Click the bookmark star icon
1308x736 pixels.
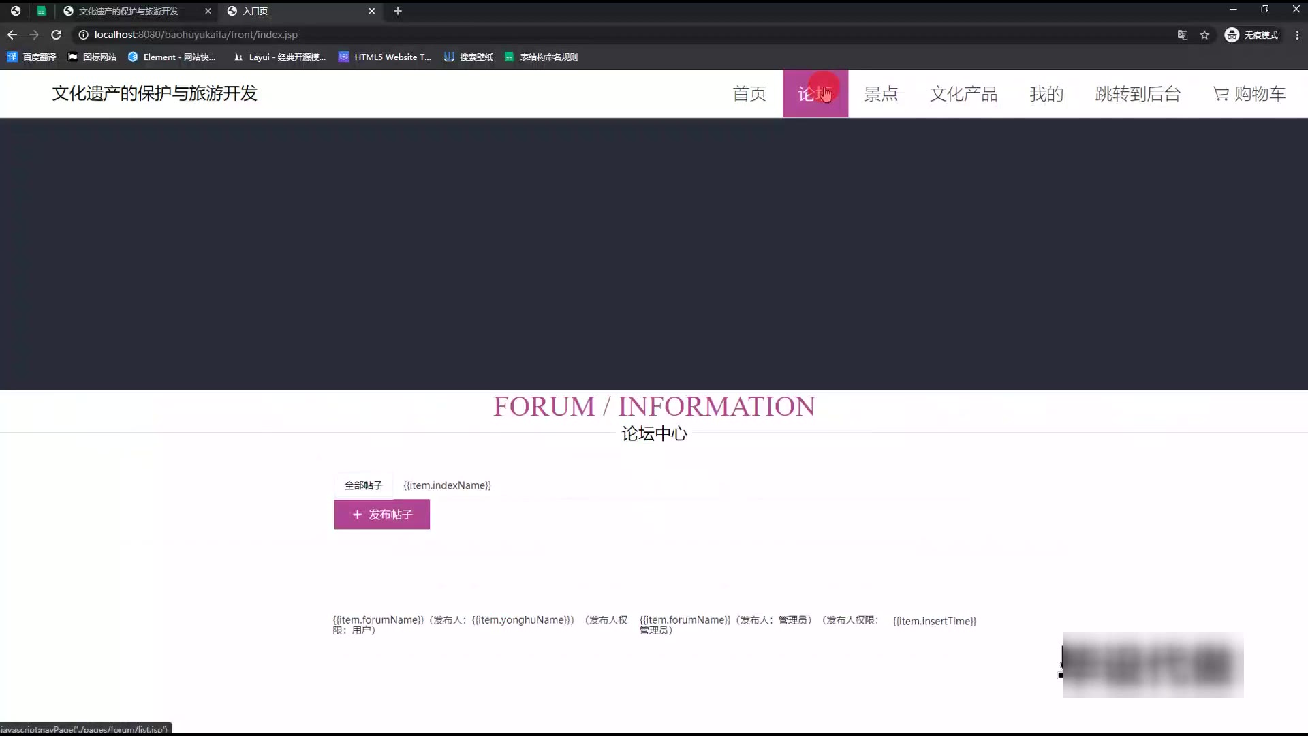coord(1204,35)
